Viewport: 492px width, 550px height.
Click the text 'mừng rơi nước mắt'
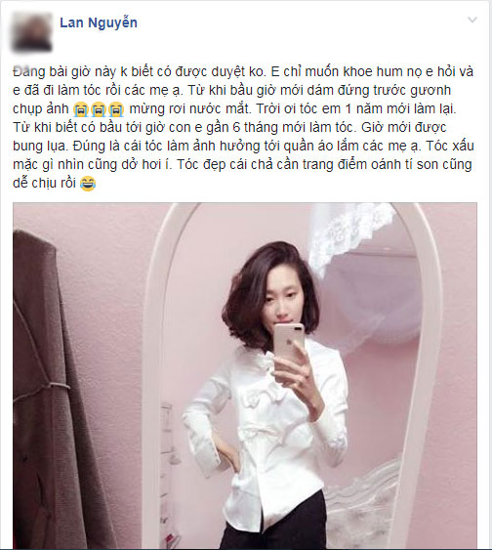188,109
